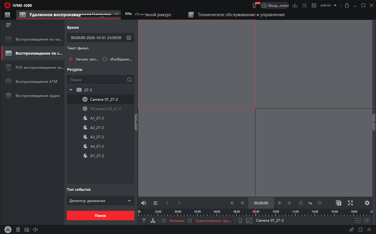Click the red 'Поиск' button
Image resolution: width=376 pixels, height=234 pixels.
101,216
